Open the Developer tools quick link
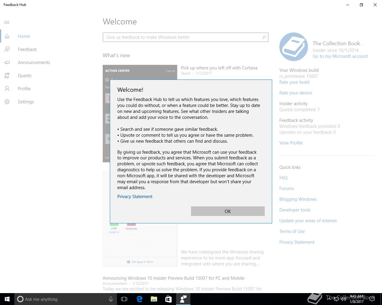This screenshot has height=305, width=382. click(x=295, y=210)
